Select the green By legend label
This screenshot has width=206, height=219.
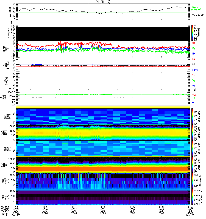[x=194, y=48]
